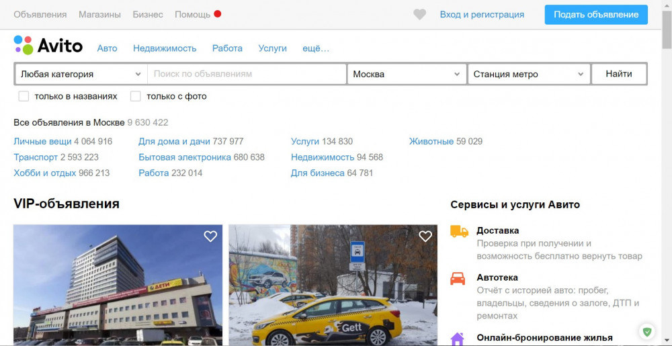
Task: Open 'Вход и регистрация' link
Action: tap(482, 15)
